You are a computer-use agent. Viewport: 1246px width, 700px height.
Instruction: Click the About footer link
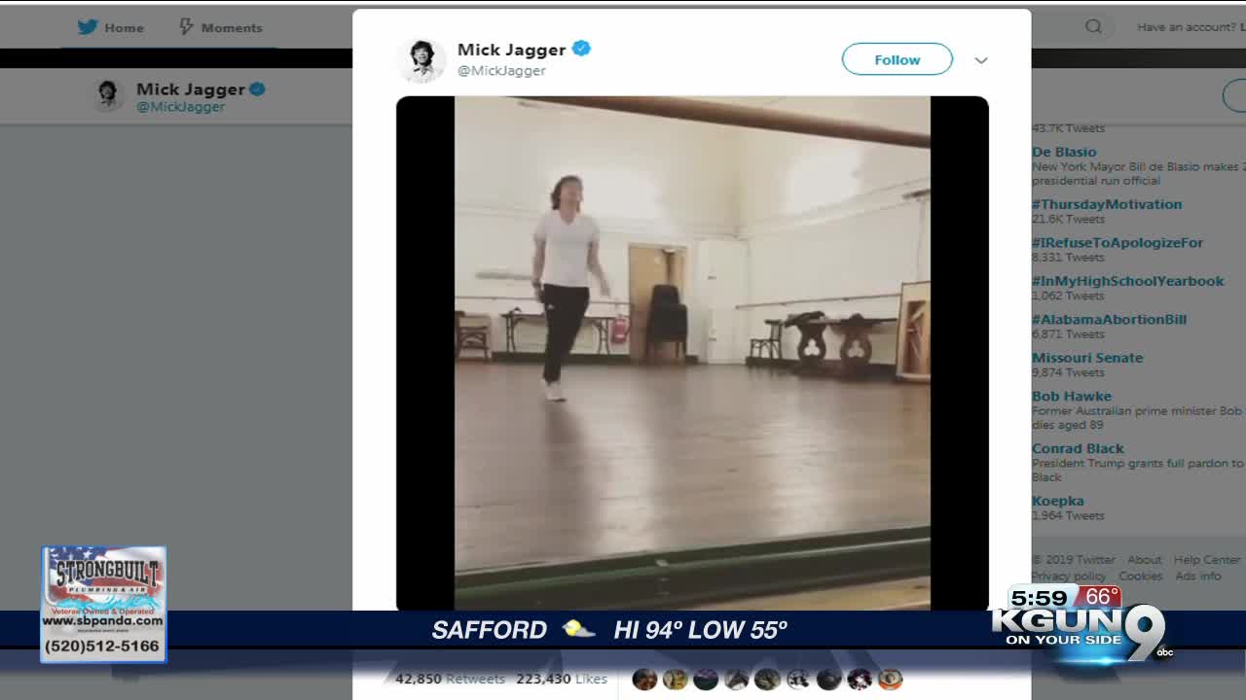point(1145,560)
